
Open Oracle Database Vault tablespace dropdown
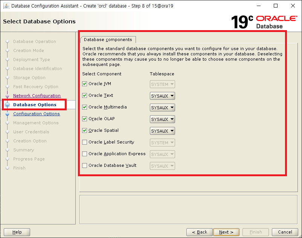(x=162, y=166)
